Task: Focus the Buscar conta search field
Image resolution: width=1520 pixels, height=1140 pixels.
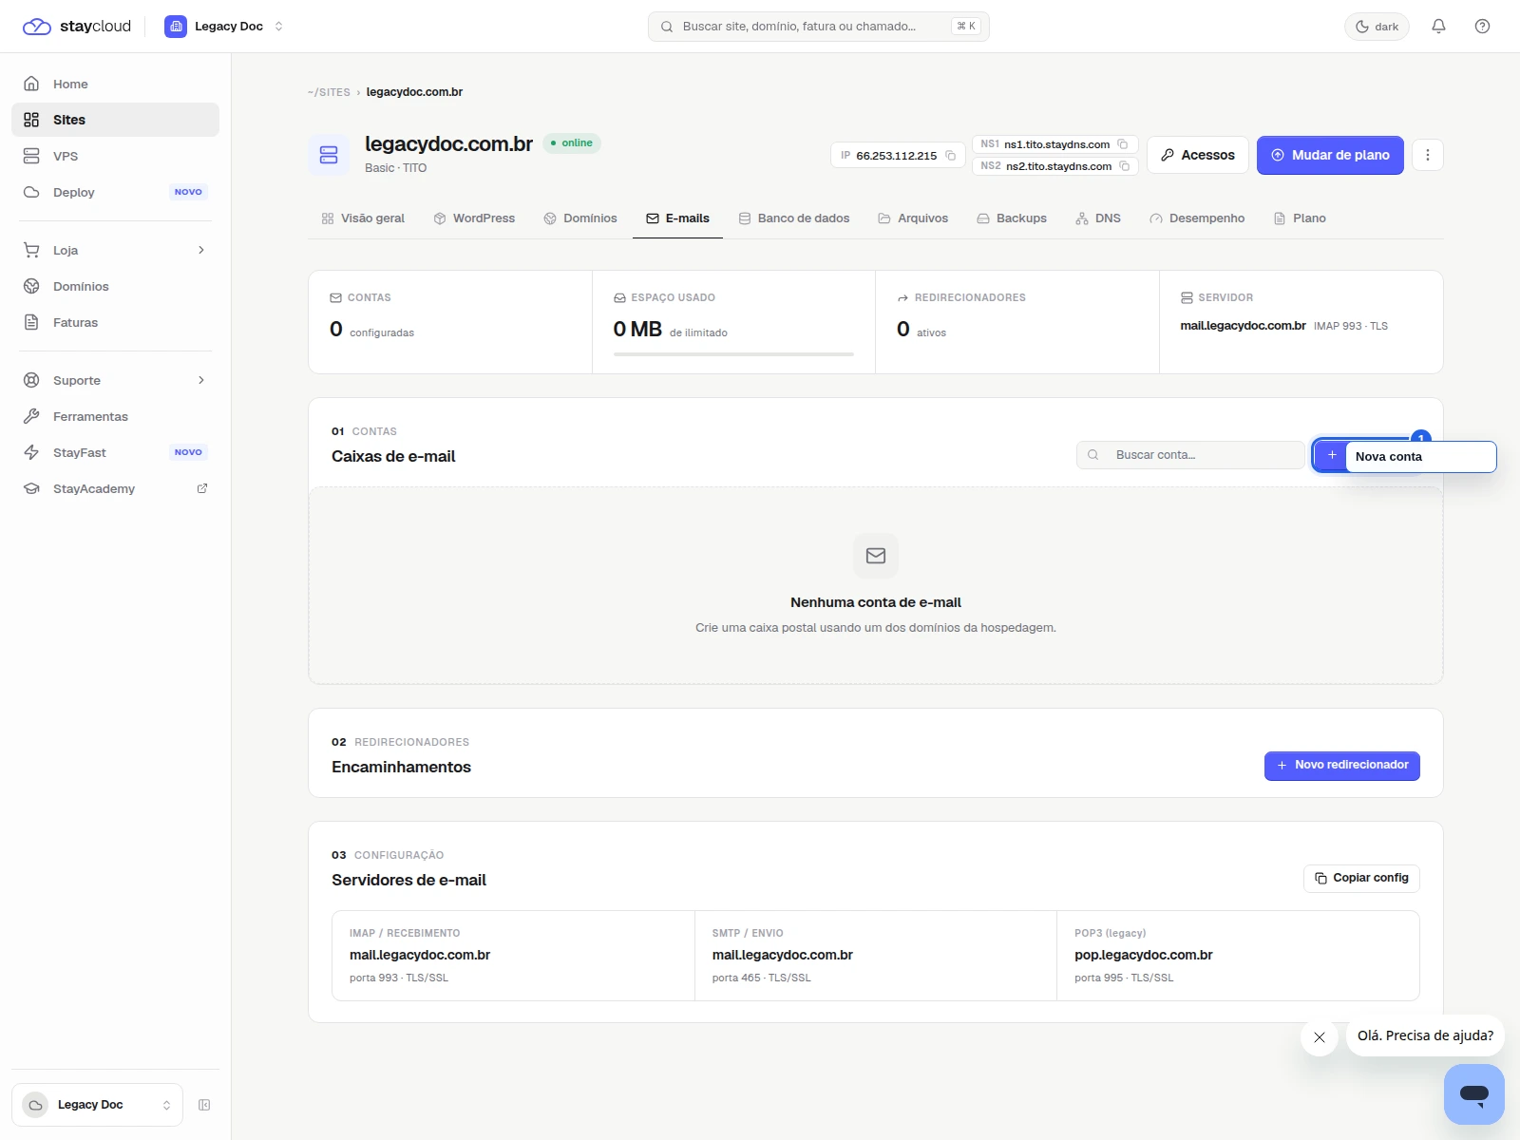Action: 1190,455
